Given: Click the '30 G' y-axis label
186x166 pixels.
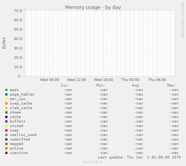Looking at the screenshot, I should pyautogui.click(x=18, y=48).
